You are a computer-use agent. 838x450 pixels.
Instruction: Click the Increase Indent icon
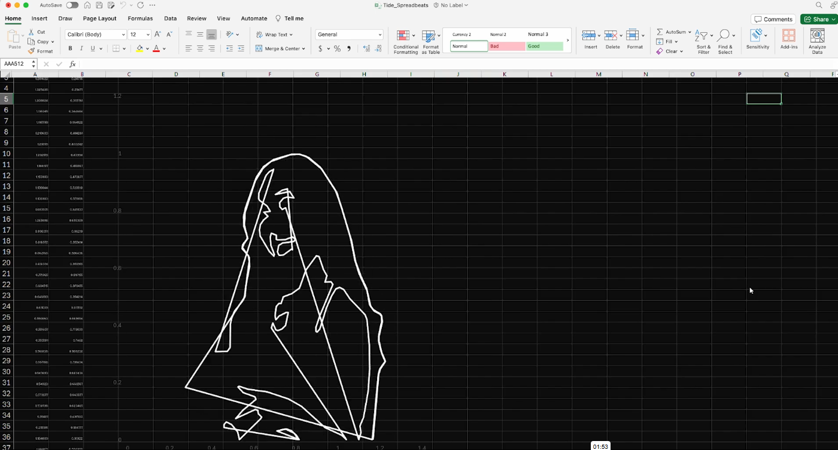pyautogui.click(x=241, y=48)
